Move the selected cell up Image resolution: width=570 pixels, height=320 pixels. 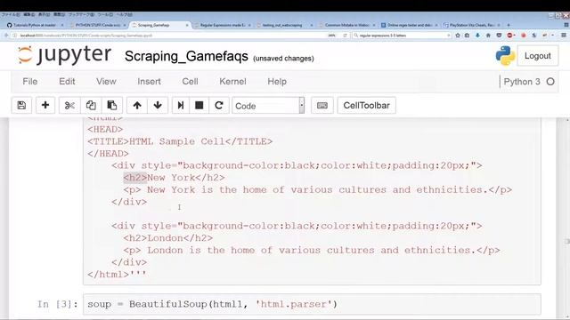(137, 105)
